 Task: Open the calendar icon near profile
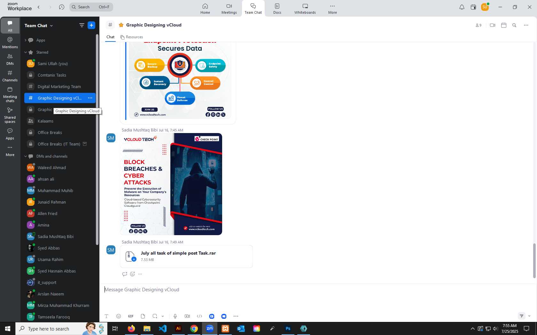click(473, 7)
